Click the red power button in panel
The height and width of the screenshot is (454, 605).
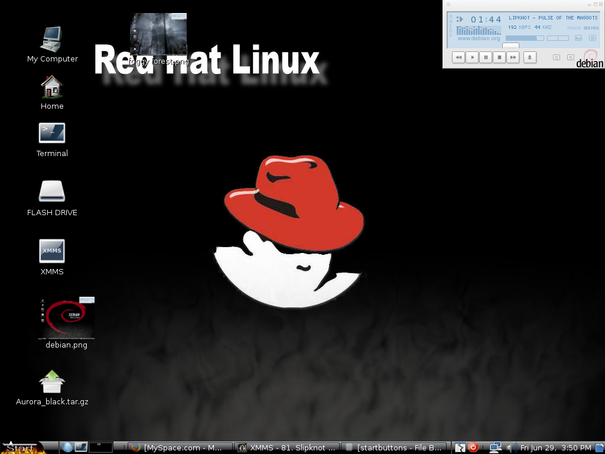(x=473, y=447)
